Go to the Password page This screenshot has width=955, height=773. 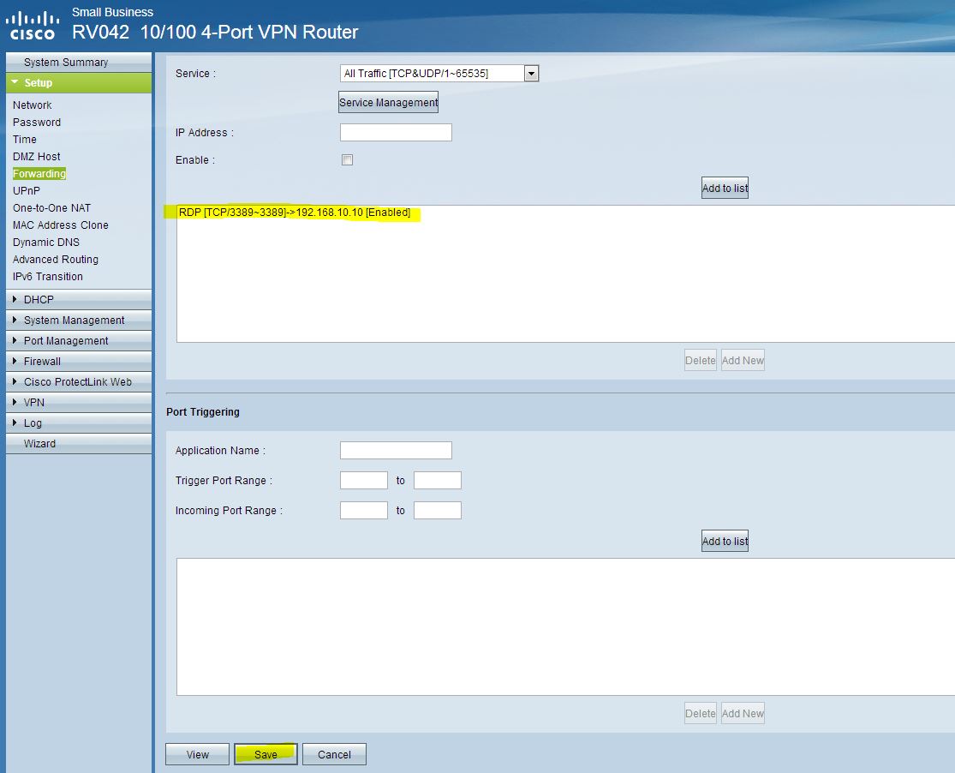coord(37,122)
